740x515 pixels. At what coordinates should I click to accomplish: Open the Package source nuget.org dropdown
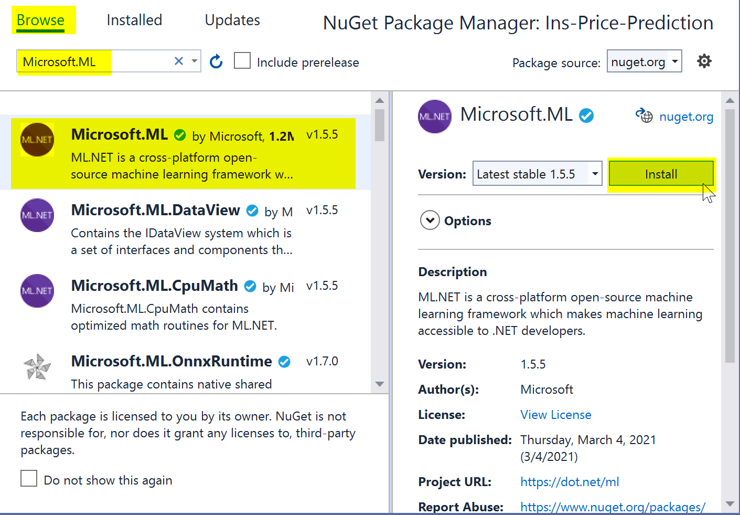[644, 61]
